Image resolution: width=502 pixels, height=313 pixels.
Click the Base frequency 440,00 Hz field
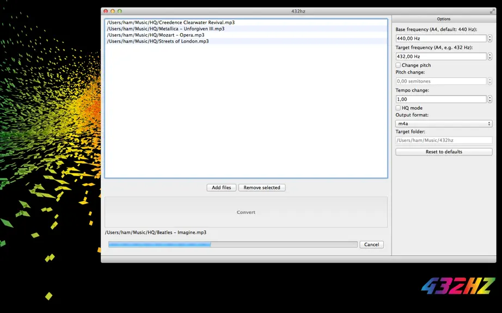(x=441, y=39)
